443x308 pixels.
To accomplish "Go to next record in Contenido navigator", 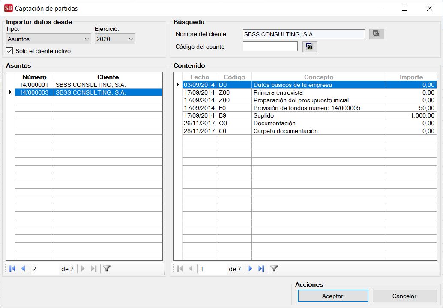I will pos(251,269).
